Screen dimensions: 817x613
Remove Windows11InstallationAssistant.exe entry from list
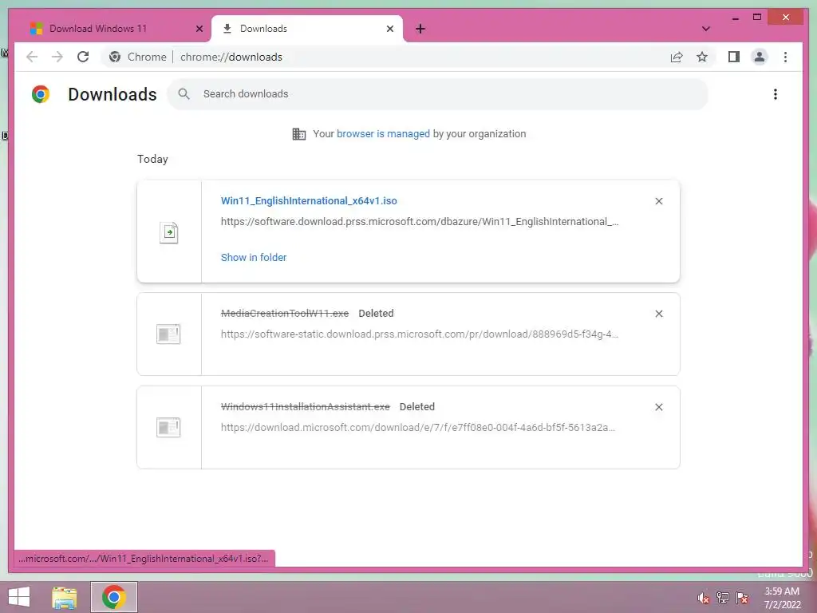[x=658, y=407]
